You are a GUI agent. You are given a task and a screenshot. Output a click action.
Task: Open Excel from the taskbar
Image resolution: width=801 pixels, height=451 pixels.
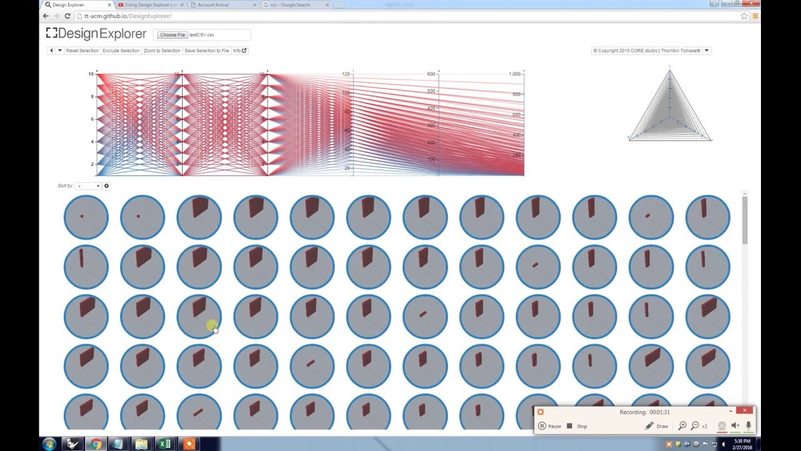165,443
